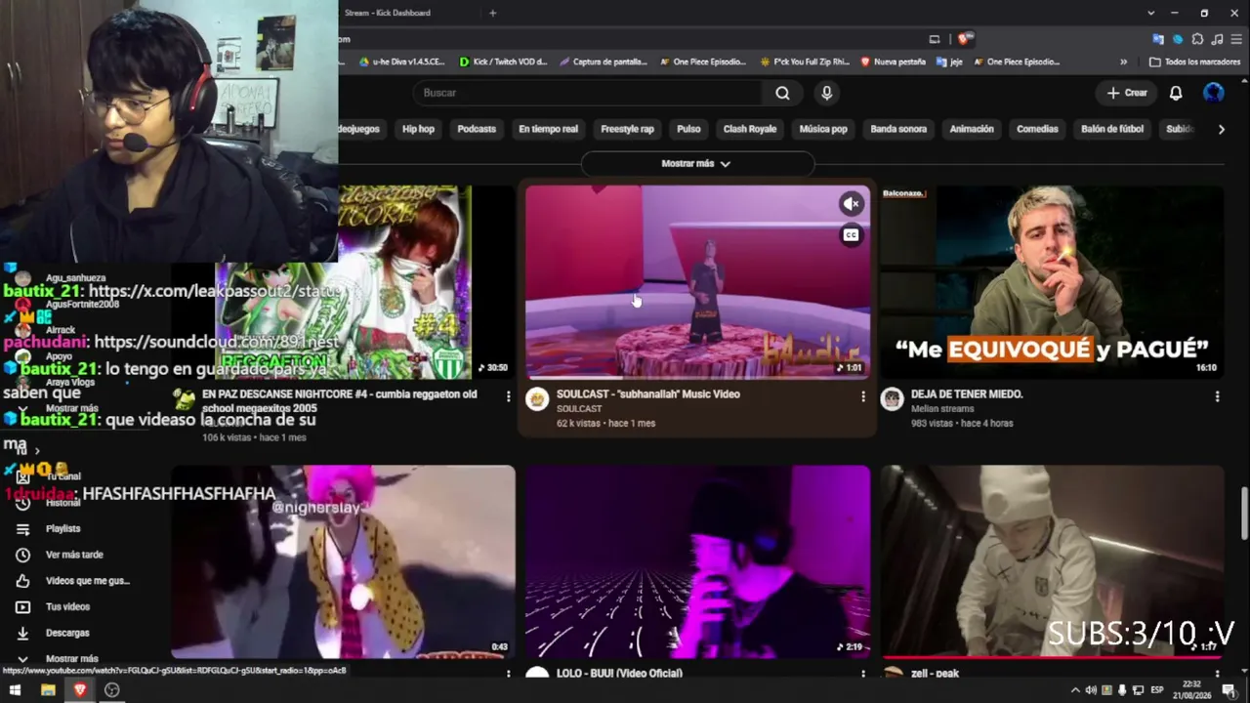1250x703 pixels.
Task: Open a new browser tab
Action: (x=492, y=13)
